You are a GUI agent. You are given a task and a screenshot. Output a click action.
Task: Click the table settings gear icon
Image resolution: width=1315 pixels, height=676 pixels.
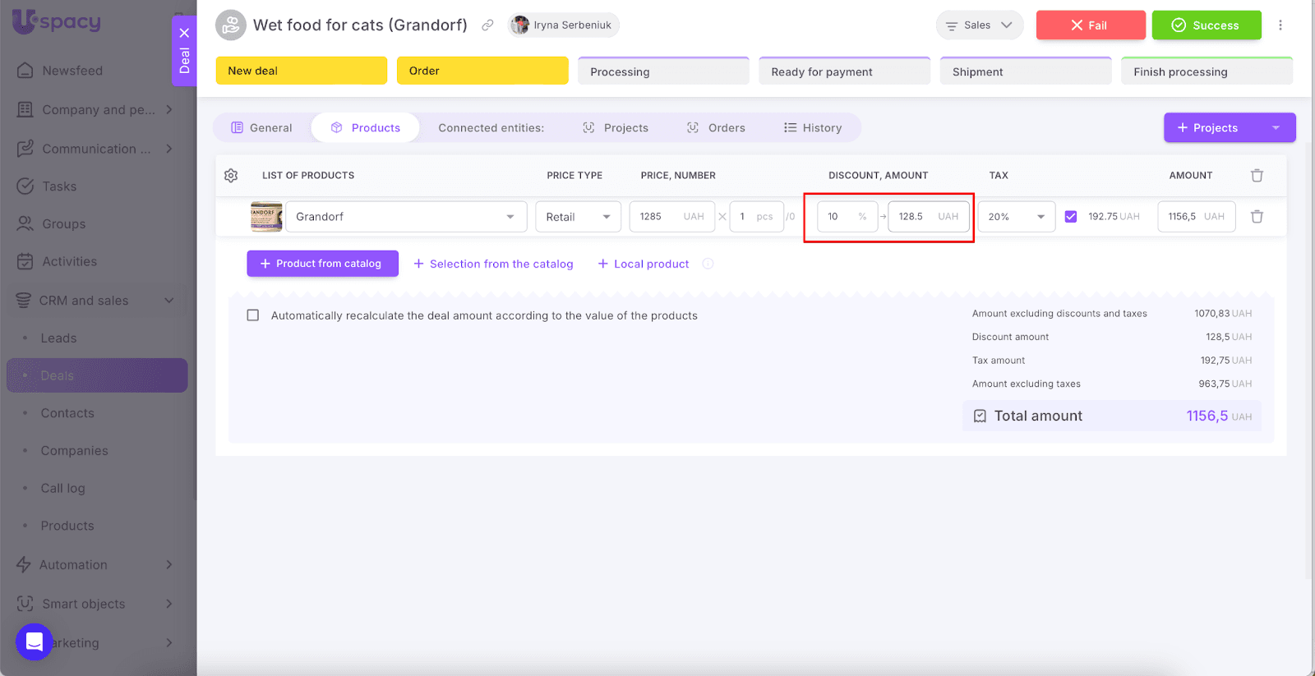tap(231, 176)
